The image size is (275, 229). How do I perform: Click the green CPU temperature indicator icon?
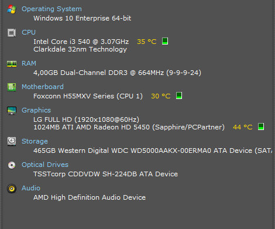click(x=165, y=41)
